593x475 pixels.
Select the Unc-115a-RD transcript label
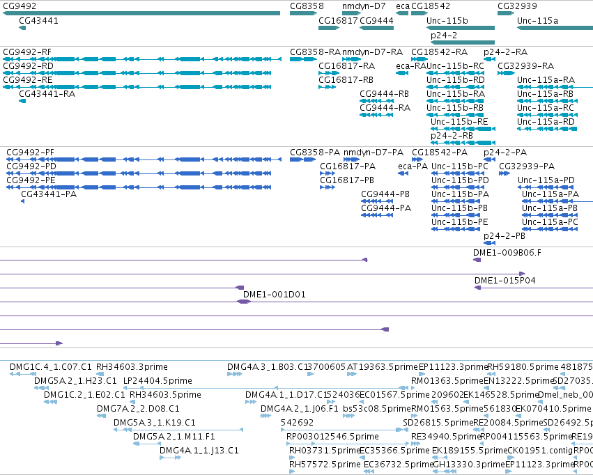(546, 122)
